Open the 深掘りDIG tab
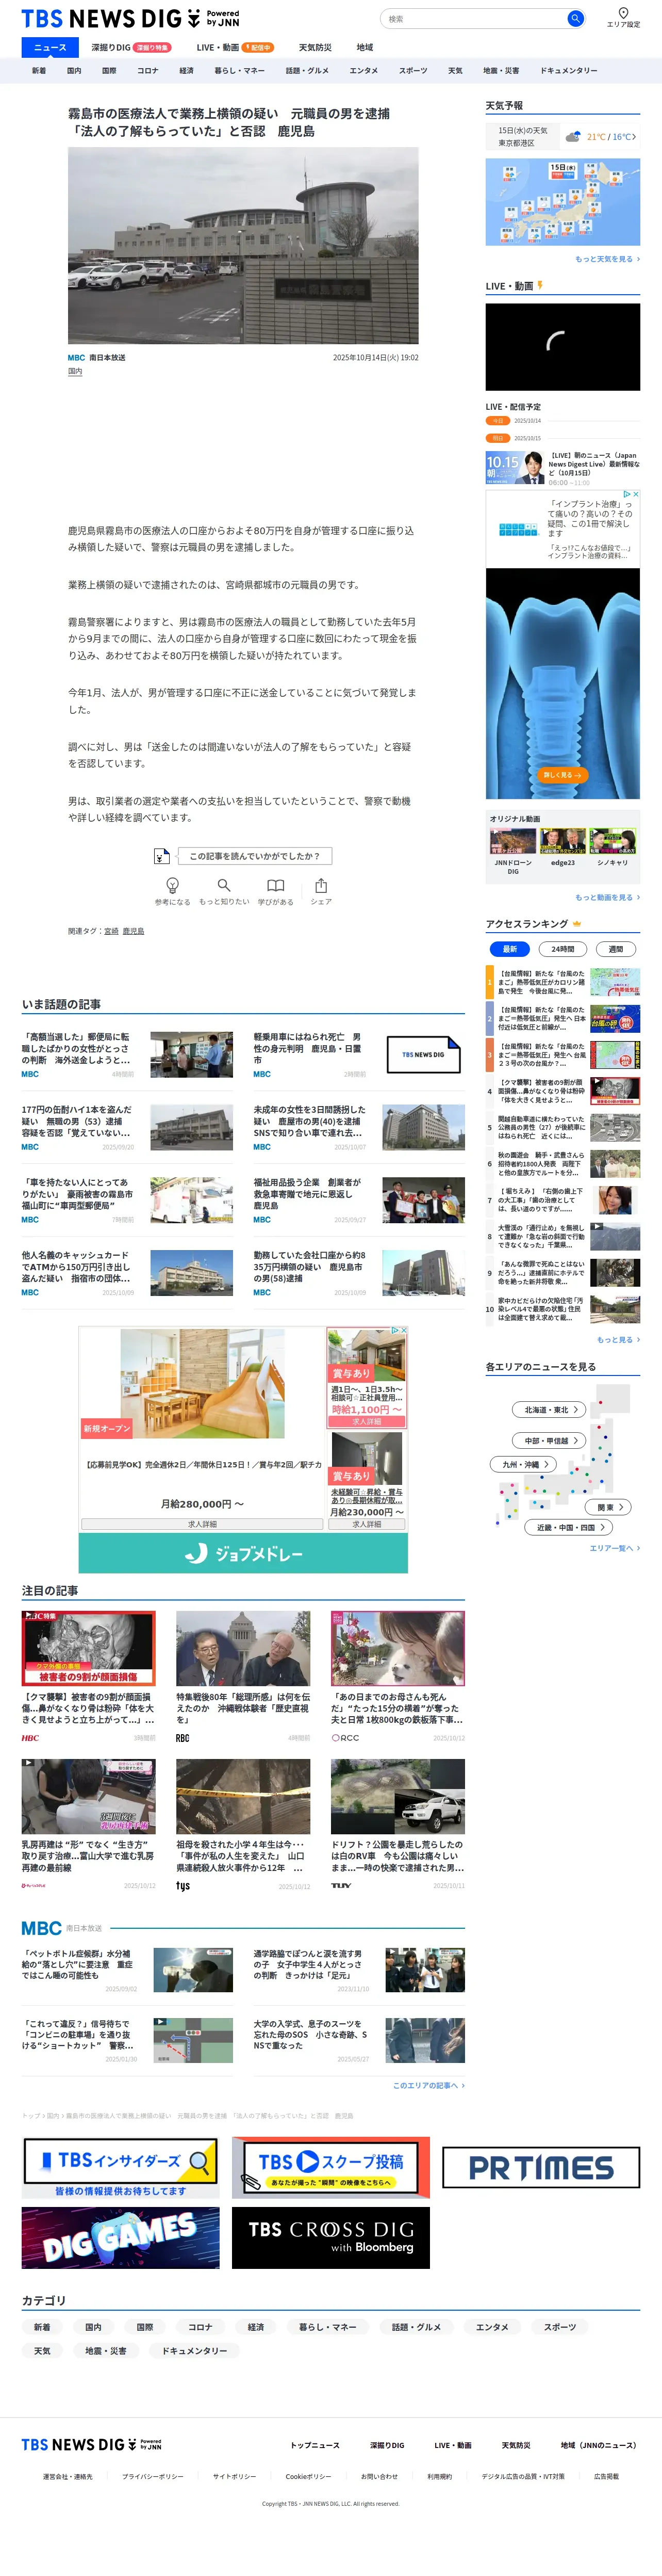The image size is (662, 2576). pyautogui.click(x=131, y=47)
